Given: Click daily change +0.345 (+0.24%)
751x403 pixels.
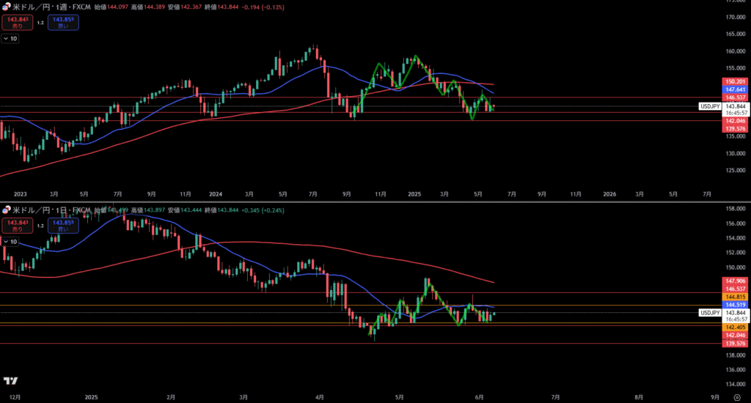Looking at the screenshot, I should (263, 210).
